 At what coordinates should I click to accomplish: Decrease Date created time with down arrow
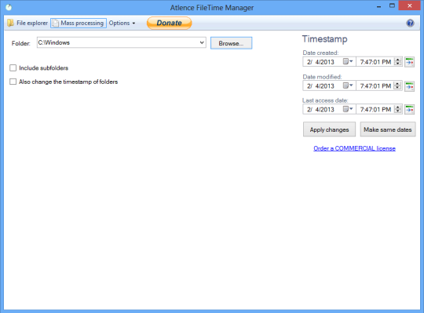(398, 64)
